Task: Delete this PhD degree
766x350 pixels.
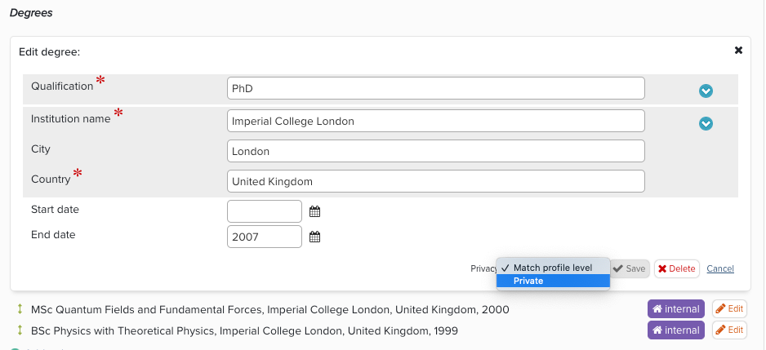Action: 676,268
